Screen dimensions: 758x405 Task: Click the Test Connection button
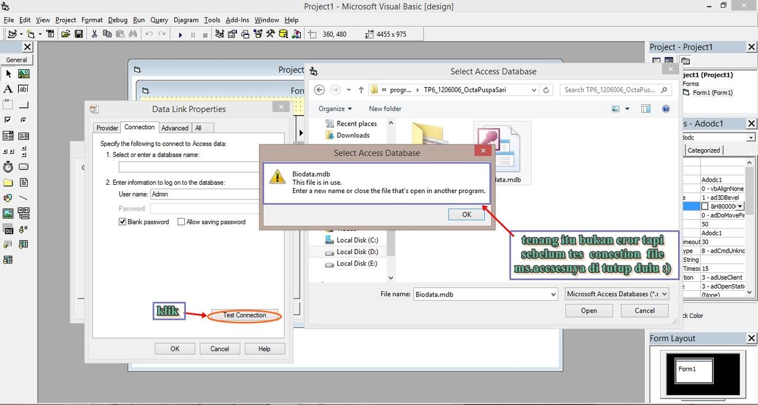244,316
